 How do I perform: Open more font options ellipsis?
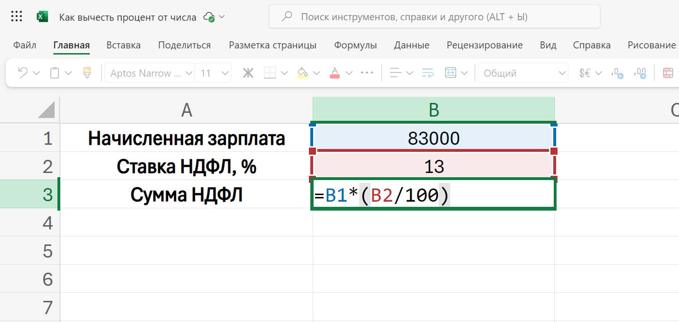click(x=367, y=73)
